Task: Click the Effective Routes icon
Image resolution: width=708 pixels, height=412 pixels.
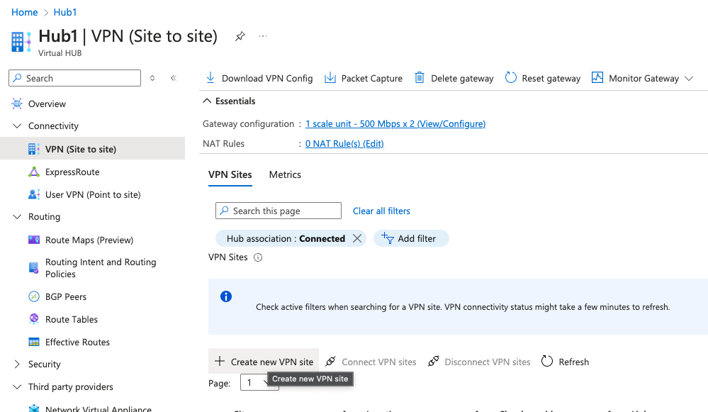Action: [x=34, y=342]
